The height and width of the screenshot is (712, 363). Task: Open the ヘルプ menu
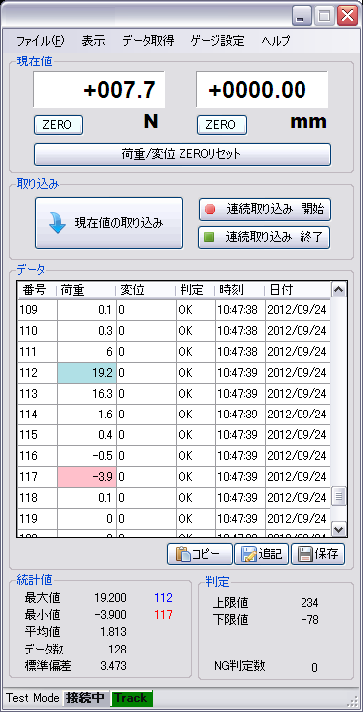click(x=276, y=41)
